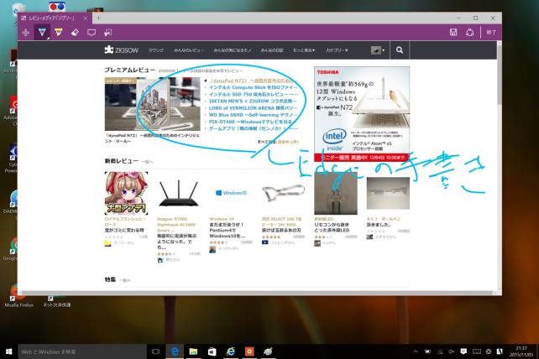
Task: Click 一覧へ next to 新着レビュー
Action: coord(147,162)
